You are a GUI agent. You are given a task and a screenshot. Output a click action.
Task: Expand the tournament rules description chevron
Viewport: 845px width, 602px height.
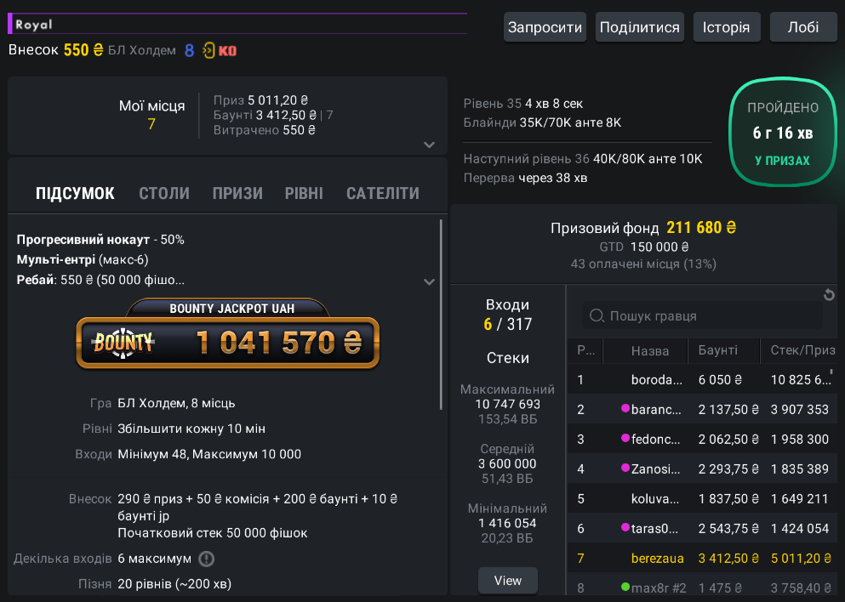point(430,281)
